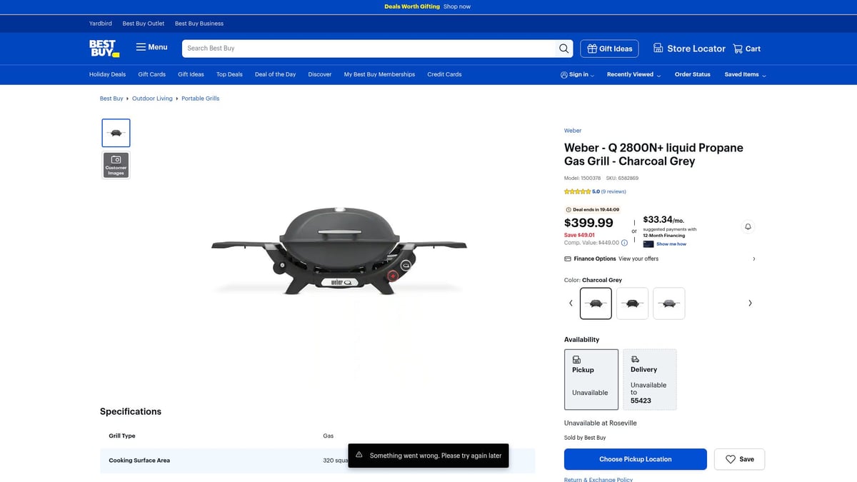Save the grill with heart button
This screenshot has height=482, width=857.
[739, 459]
